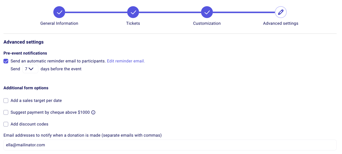Viewport: 342px width, 154px height.
Task: Open the Edit reminder email link
Action: [126, 61]
